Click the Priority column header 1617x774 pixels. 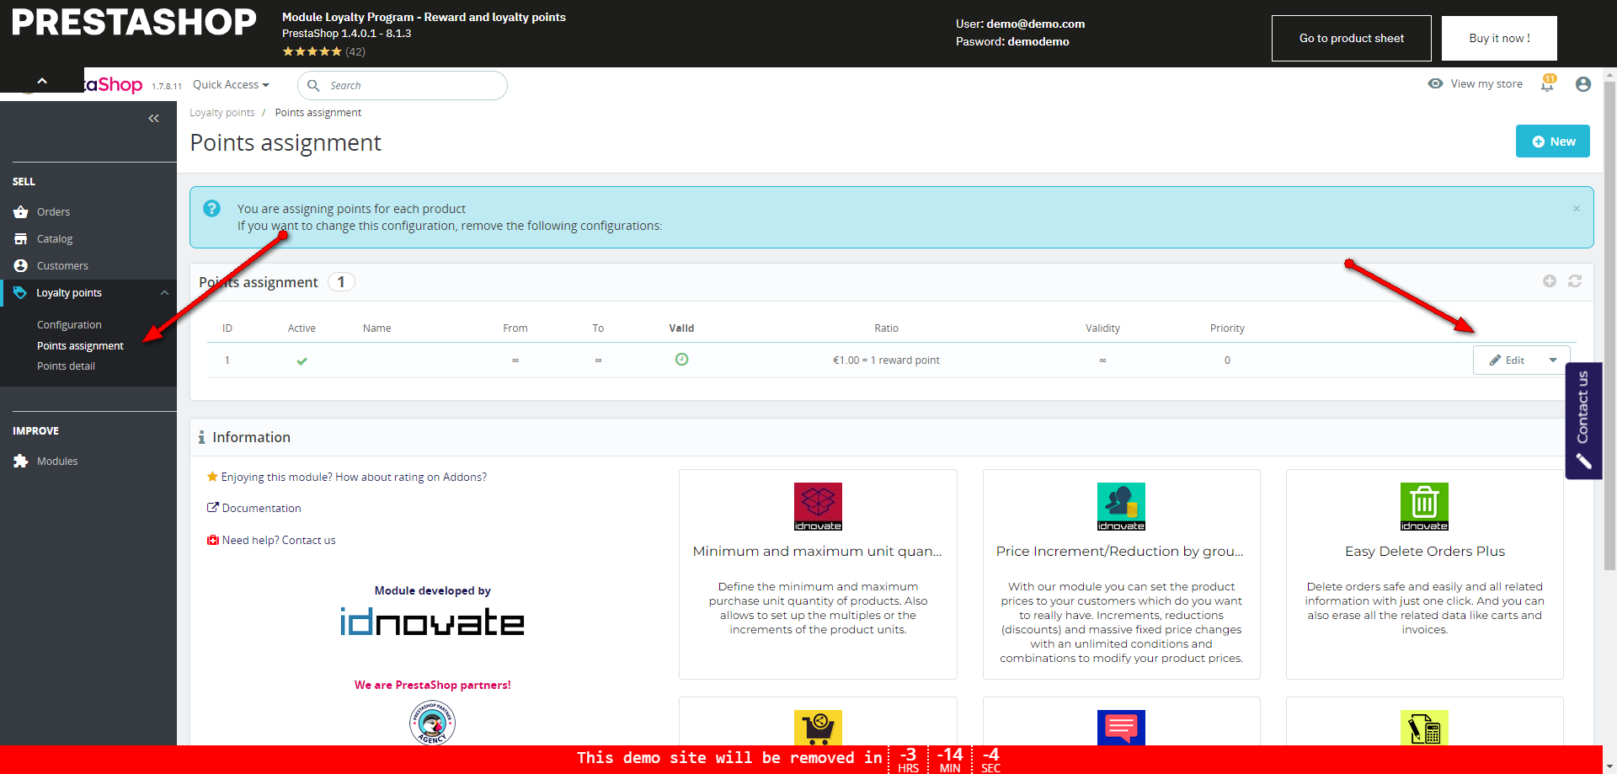(x=1227, y=328)
